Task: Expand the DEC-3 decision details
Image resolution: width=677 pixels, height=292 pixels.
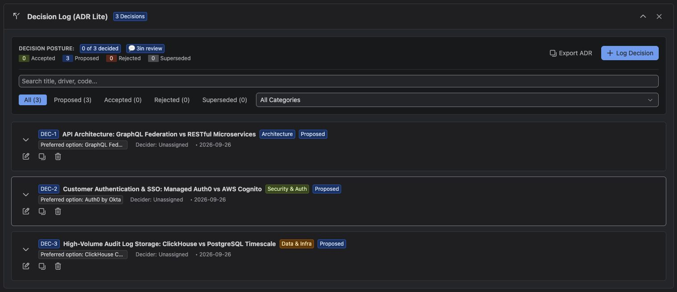Action: coord(26,249)
